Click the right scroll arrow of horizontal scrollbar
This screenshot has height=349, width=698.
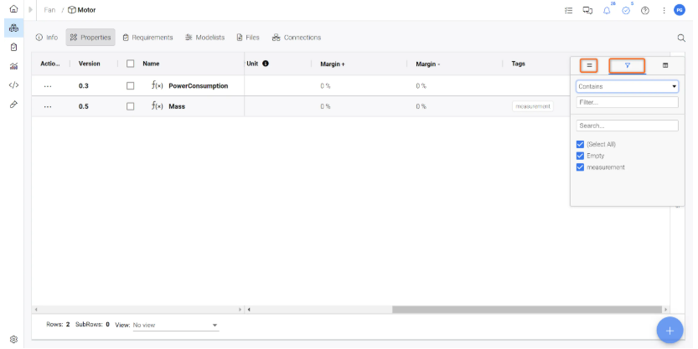[666, 310]
